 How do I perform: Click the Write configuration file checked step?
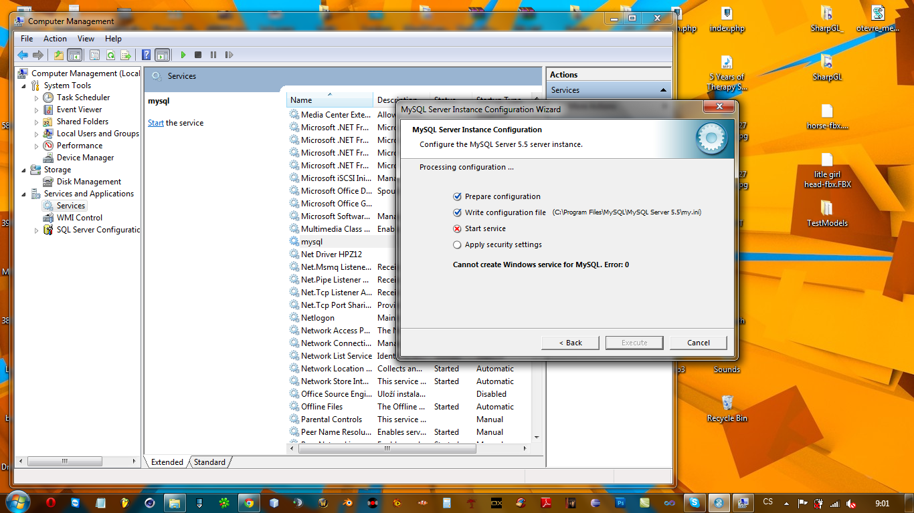[457, 212]
